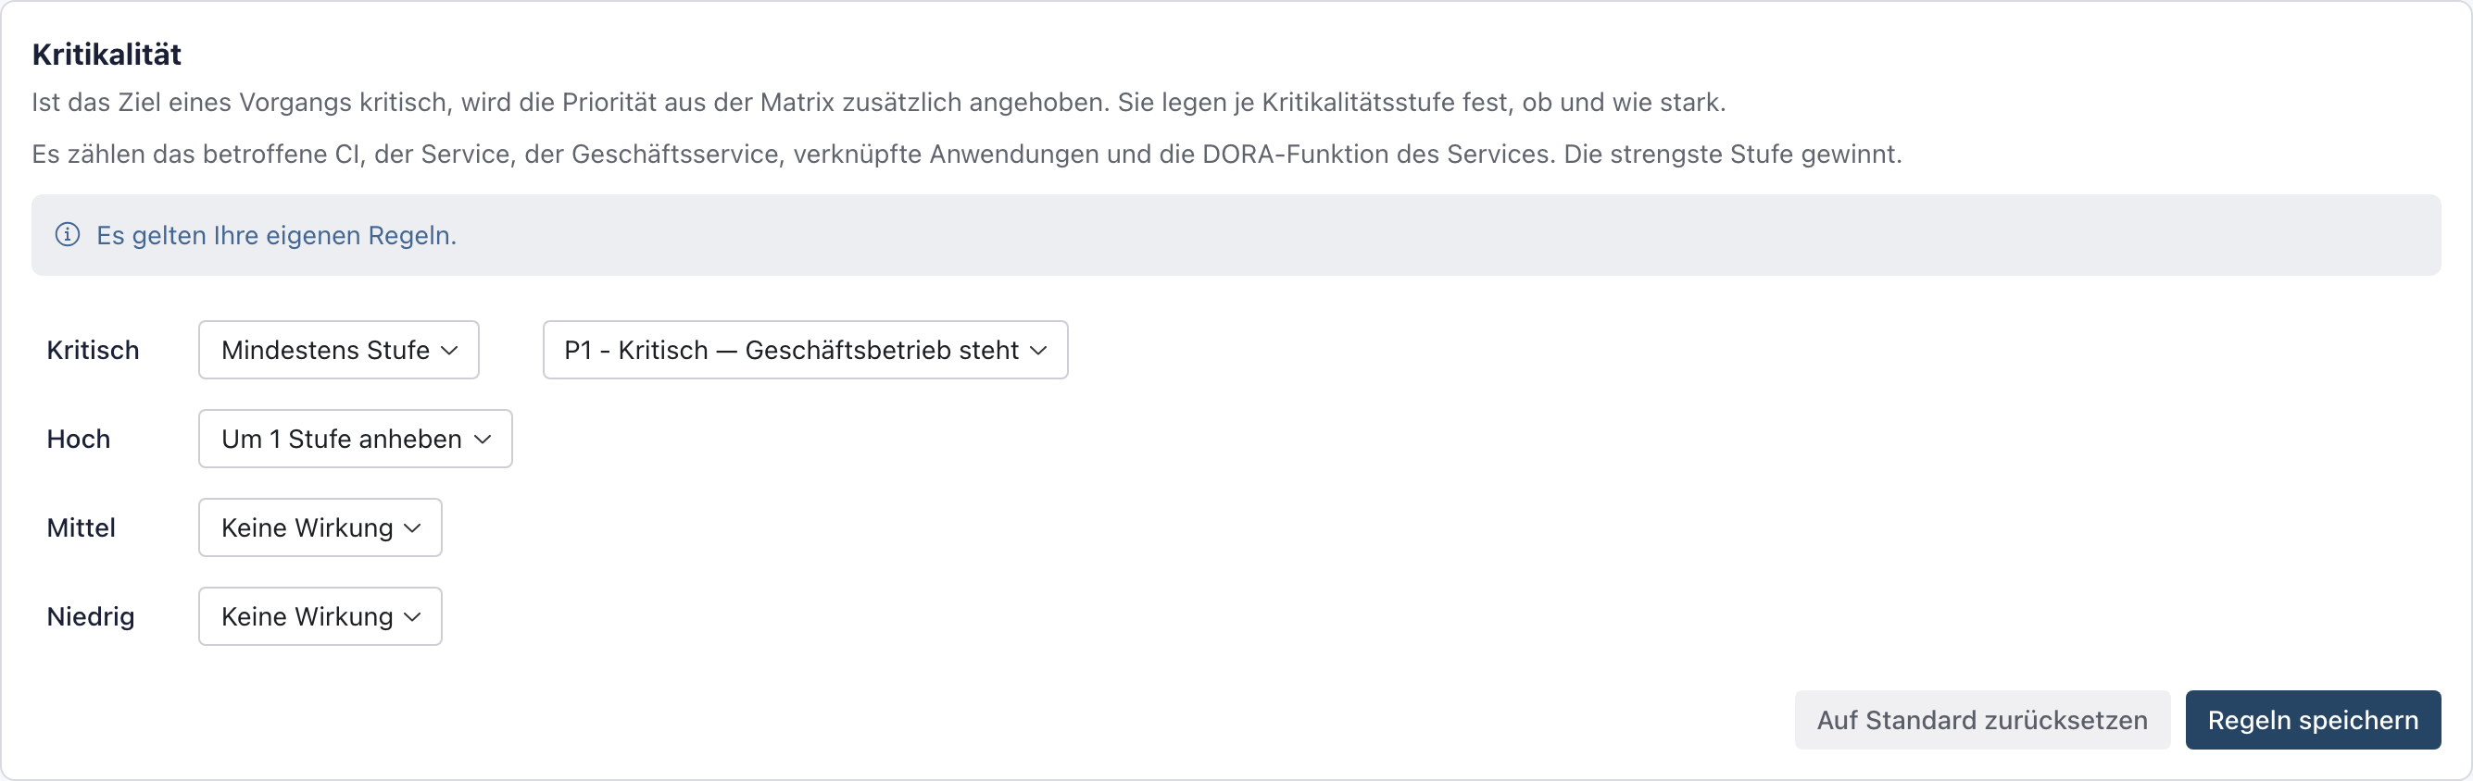Image resolution: width=2473 pixels, height=781 pixels.
Task: Expand the Hoch row effect dropdown
Action: pyautogui.click(x=356, y=440)
